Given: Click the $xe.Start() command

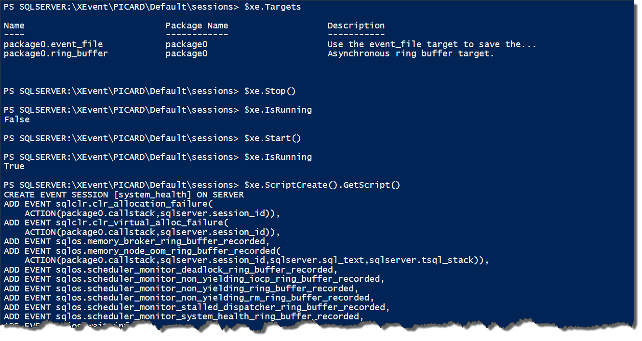Looking at the screenshot, I should pyautogui.click(x=272, y=138).
